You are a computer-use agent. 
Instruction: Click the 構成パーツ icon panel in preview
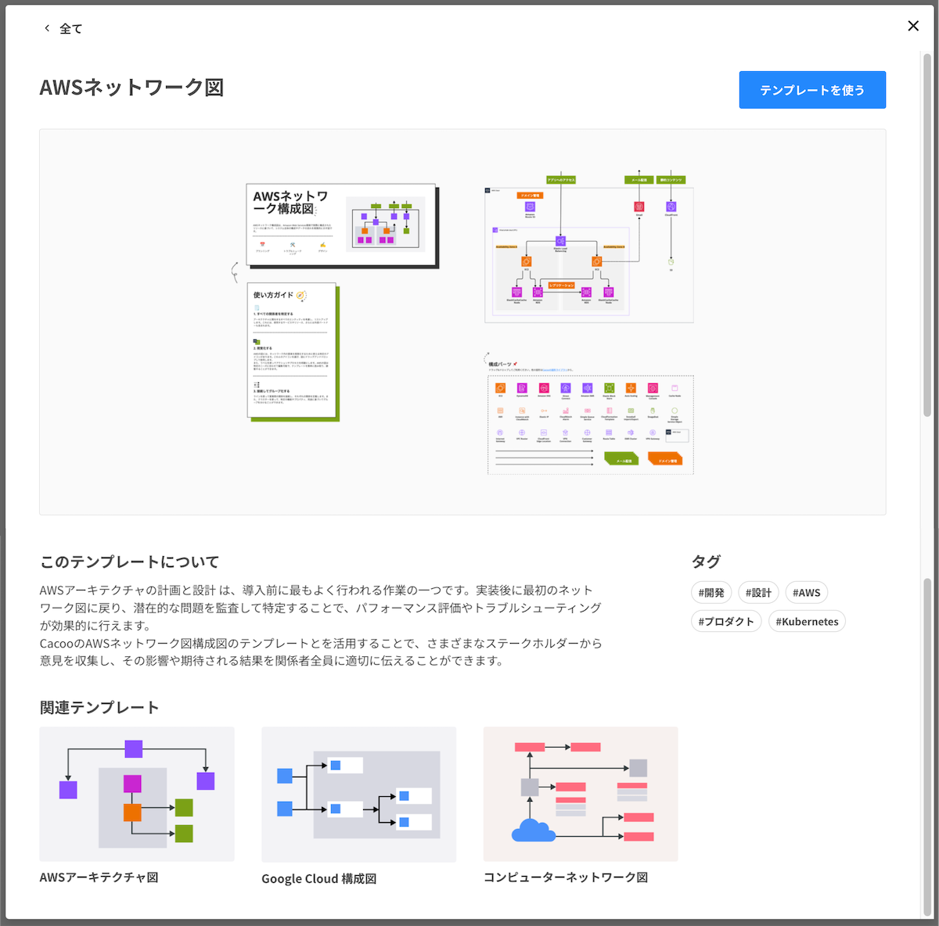tap(590, 424)
